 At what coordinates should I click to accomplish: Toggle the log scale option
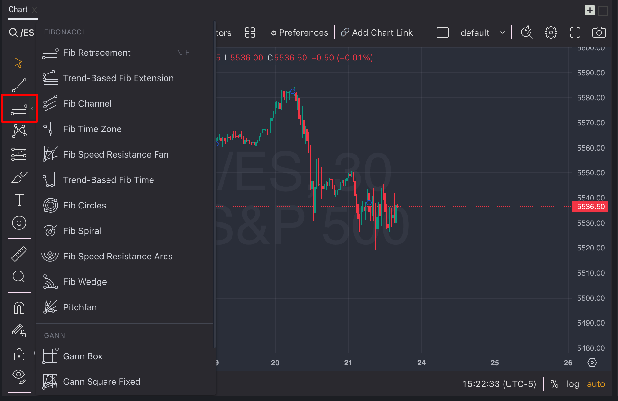pyautogui.click(x=572, y=384)
